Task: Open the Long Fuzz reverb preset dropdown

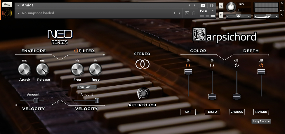Action: (x=261, y=121)
